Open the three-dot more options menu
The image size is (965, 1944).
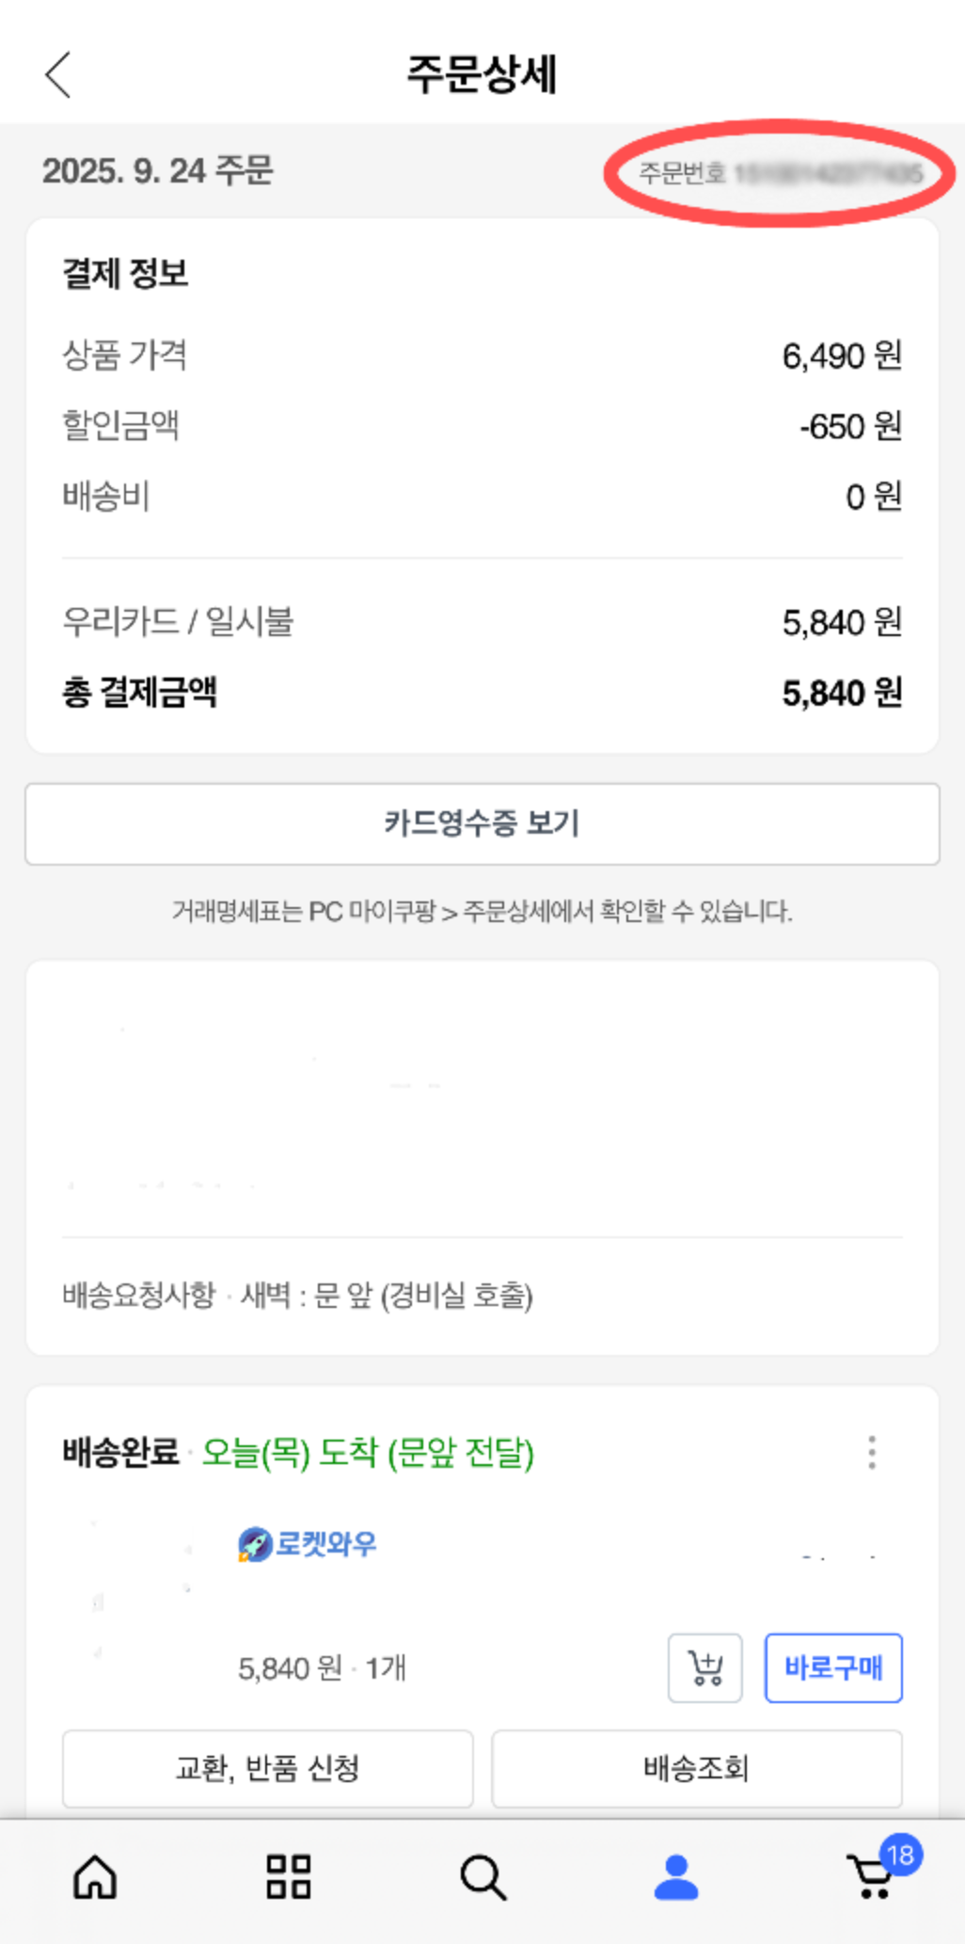point(872,1453)
